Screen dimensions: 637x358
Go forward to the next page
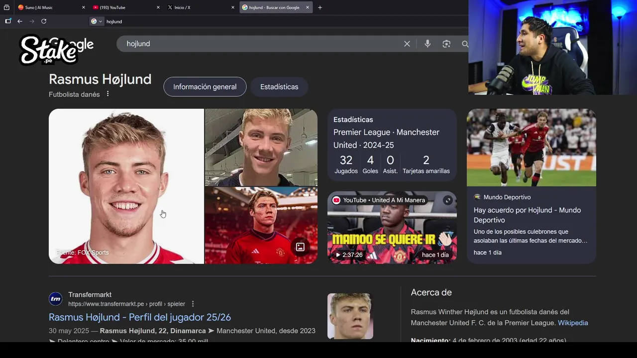click(x=32, y=21)
